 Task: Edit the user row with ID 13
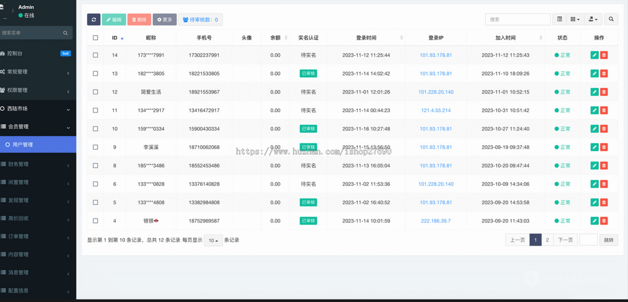point(595,74)
